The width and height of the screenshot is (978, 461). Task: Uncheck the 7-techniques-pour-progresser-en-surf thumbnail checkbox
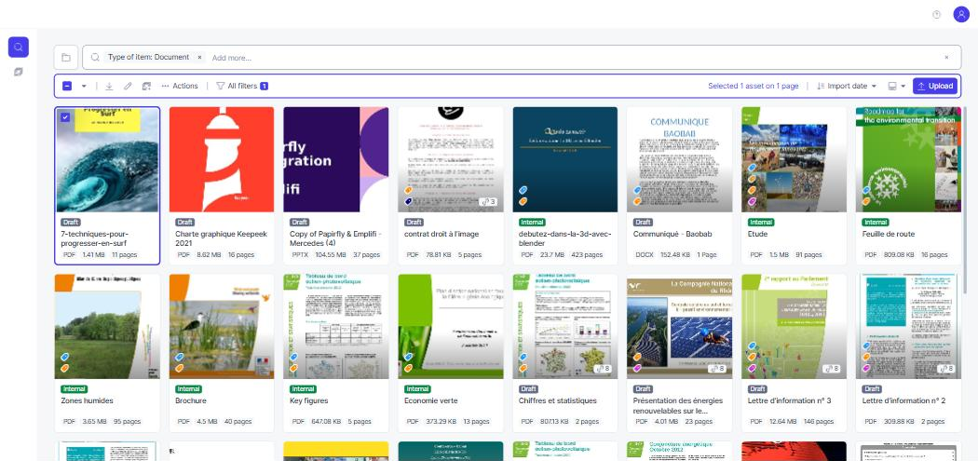click(65, 116)
